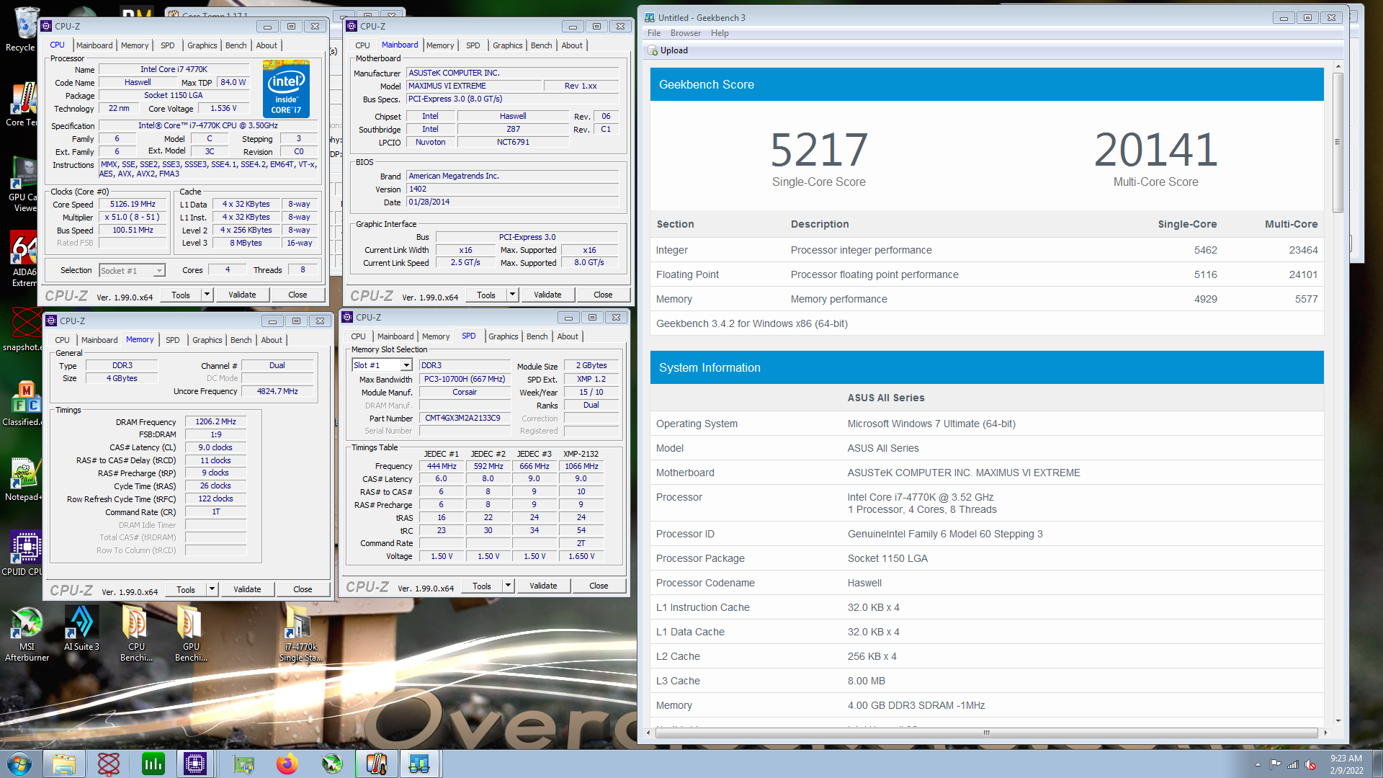Screen dimensions: 1383x778
Task: Click the Integer row single-core value 5462
Action: point(1205,250)
